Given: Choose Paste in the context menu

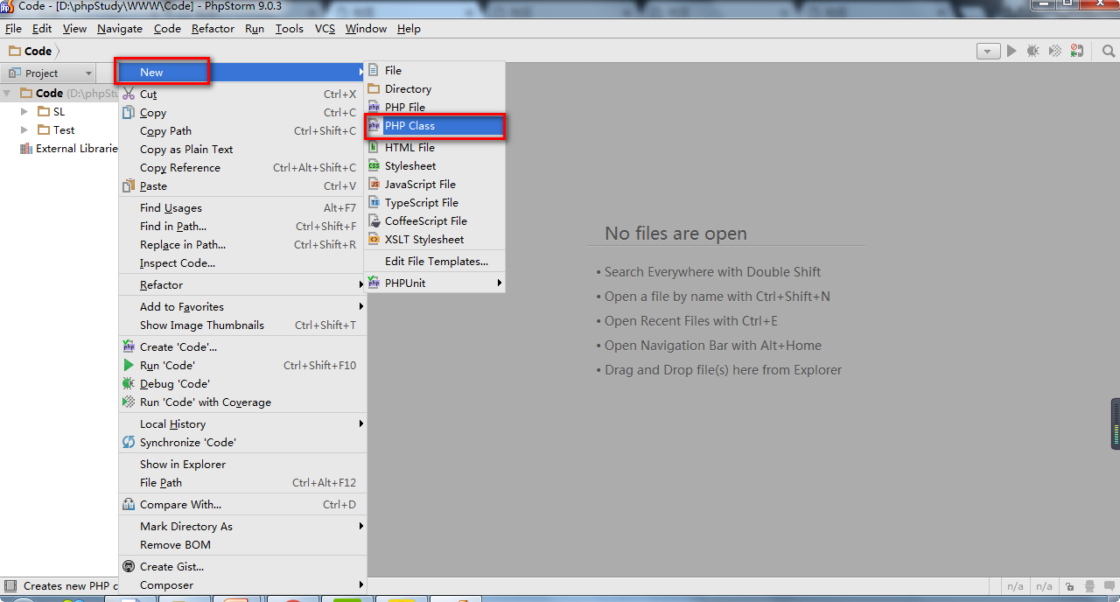Looking at the screenshot, I should [x=242, y=185].
